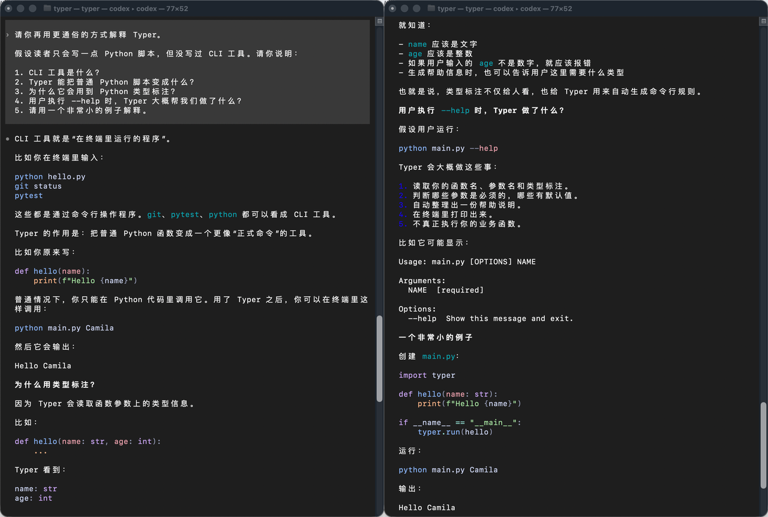Click the prompt line "请你再用更通俗的方式解释 Typer。"
This screenshot has height=517, width=768.
(88, 35)
